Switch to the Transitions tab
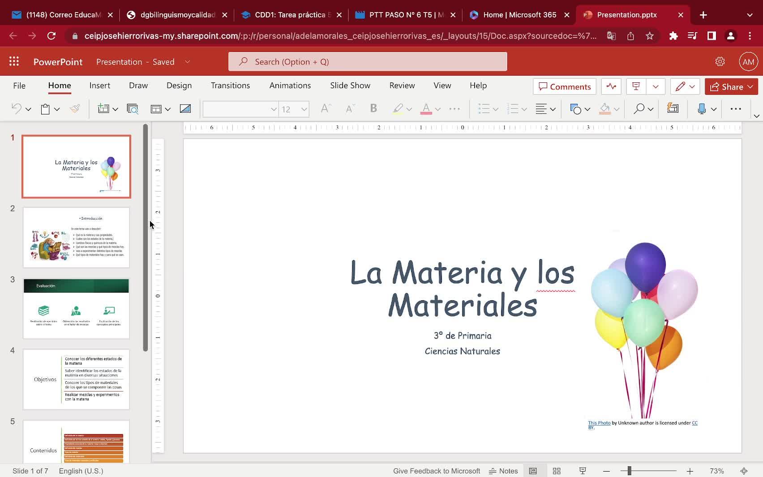This screenshot has width=763, height=477. (230, 85)
